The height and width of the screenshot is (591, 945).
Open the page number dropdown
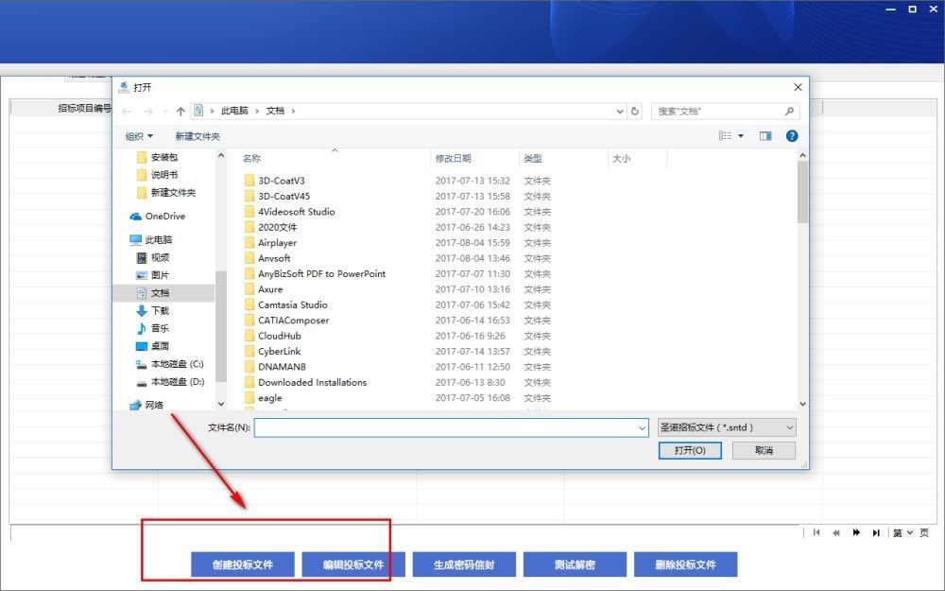[x=910, y=532]
